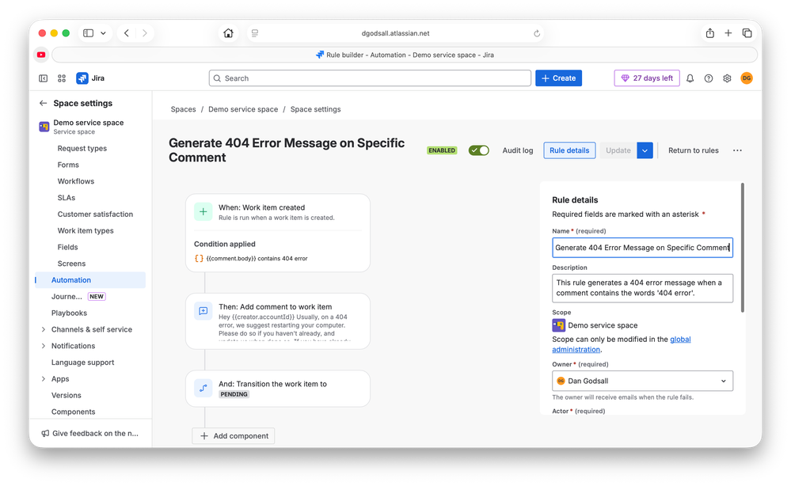Open Components settings

pyautogui.click(x=73, y=412)
